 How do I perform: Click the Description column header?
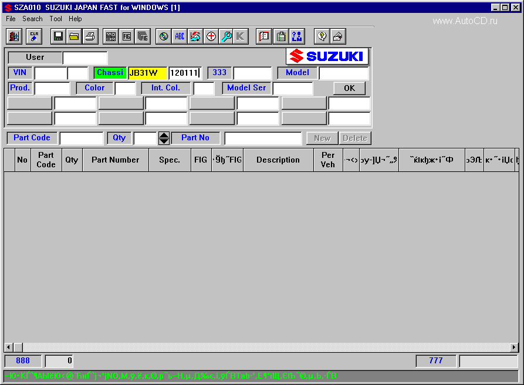[x=278, y=160]
